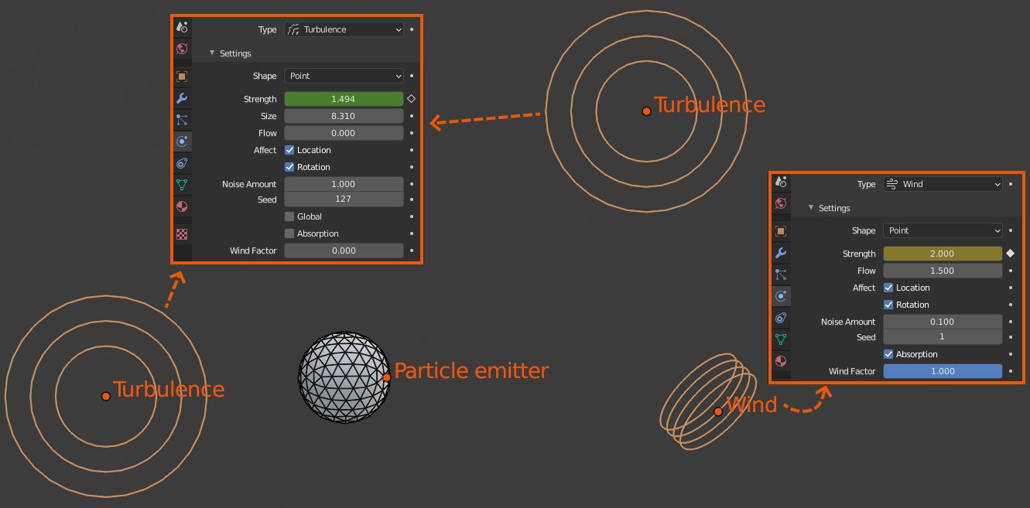Open Object Data tab in Wind panel
The height and width of the screenshot is (508, 1030).
coord(781,339)
